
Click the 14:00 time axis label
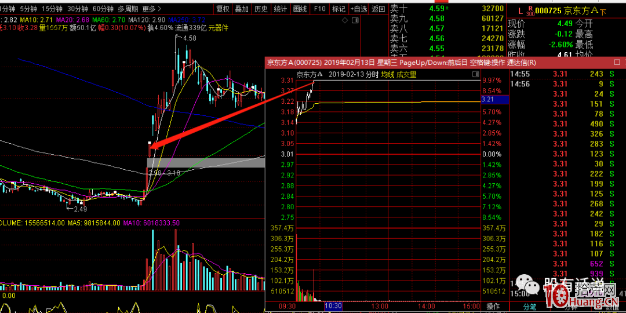pos(426,306)
